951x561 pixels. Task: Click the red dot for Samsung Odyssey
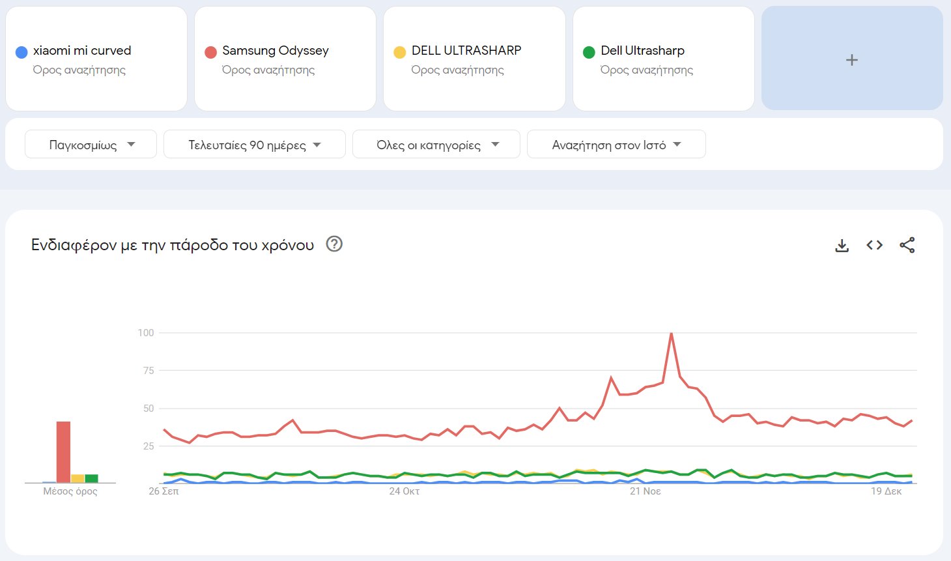tap(210, 52)
